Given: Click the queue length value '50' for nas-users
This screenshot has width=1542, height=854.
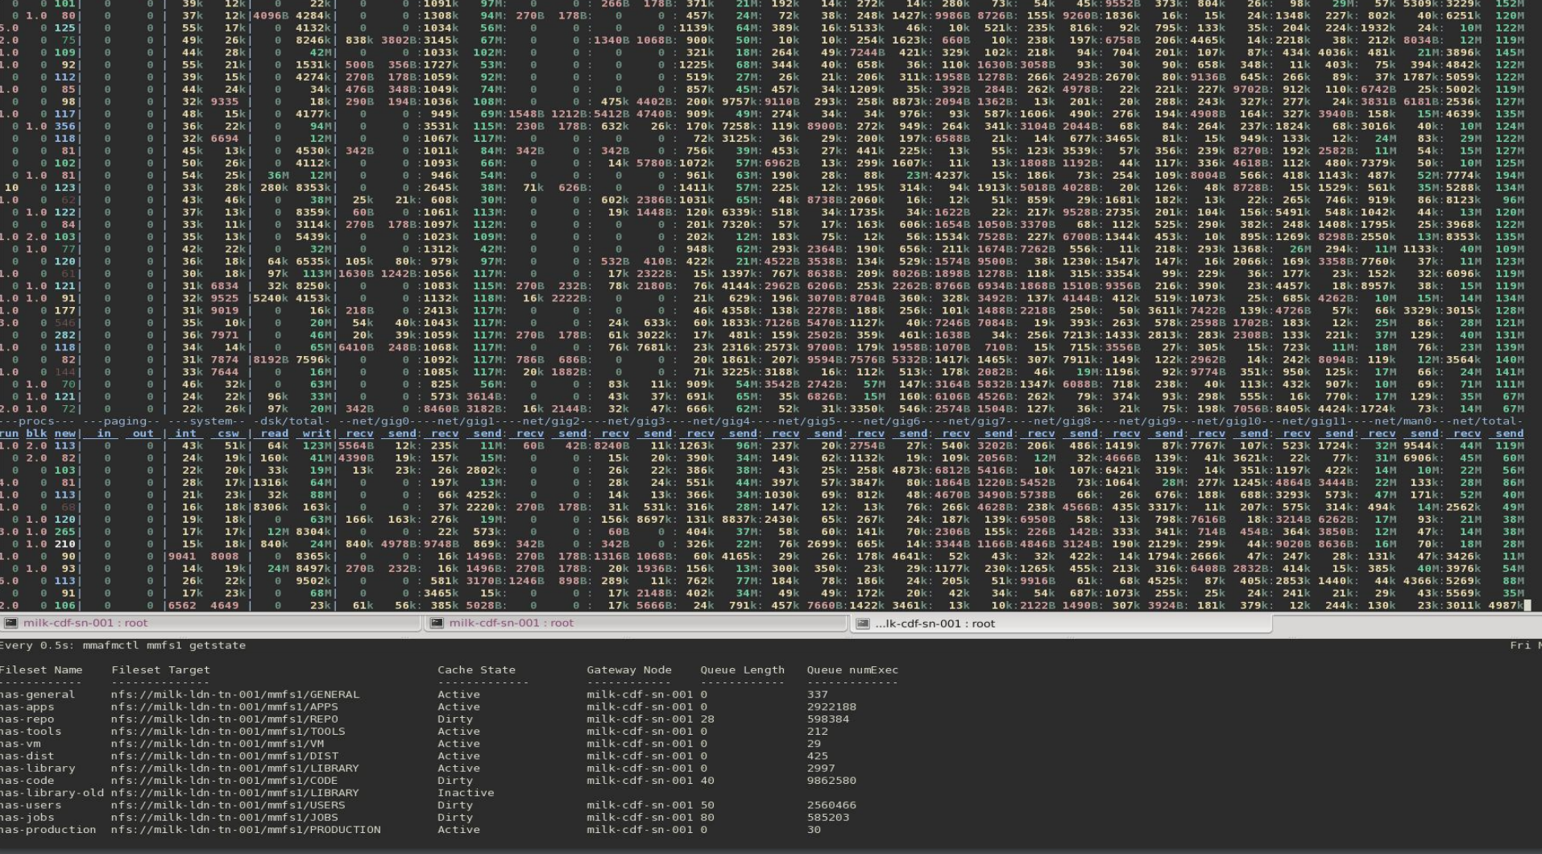Looking at the screenshot, I should [707, 805].
